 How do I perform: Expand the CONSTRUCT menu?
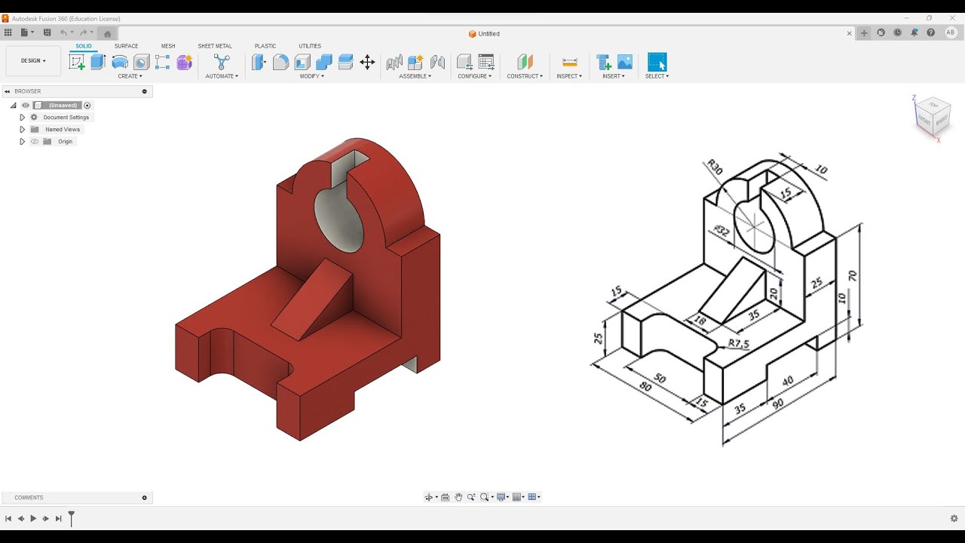point(525,76)
